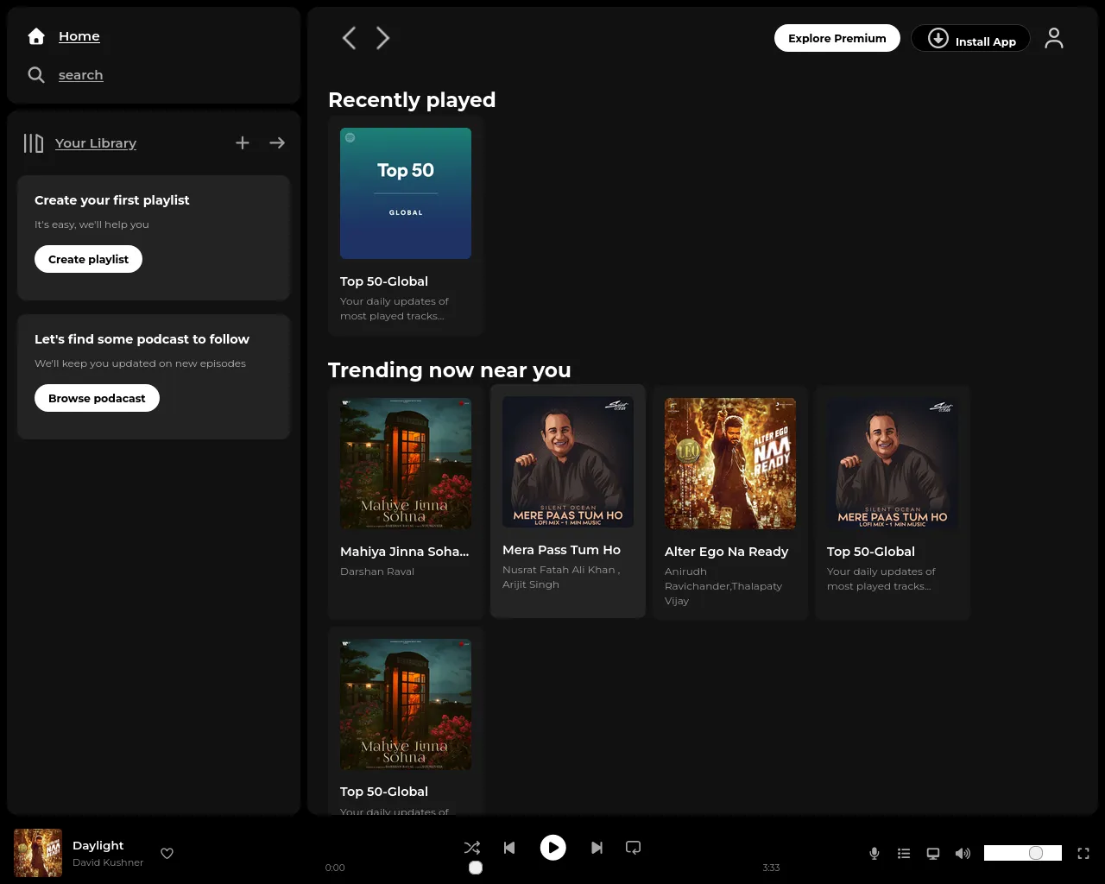Open Top 50-Global card showing Mahiye Jinna Sohna artwork

tap(406, 722)
